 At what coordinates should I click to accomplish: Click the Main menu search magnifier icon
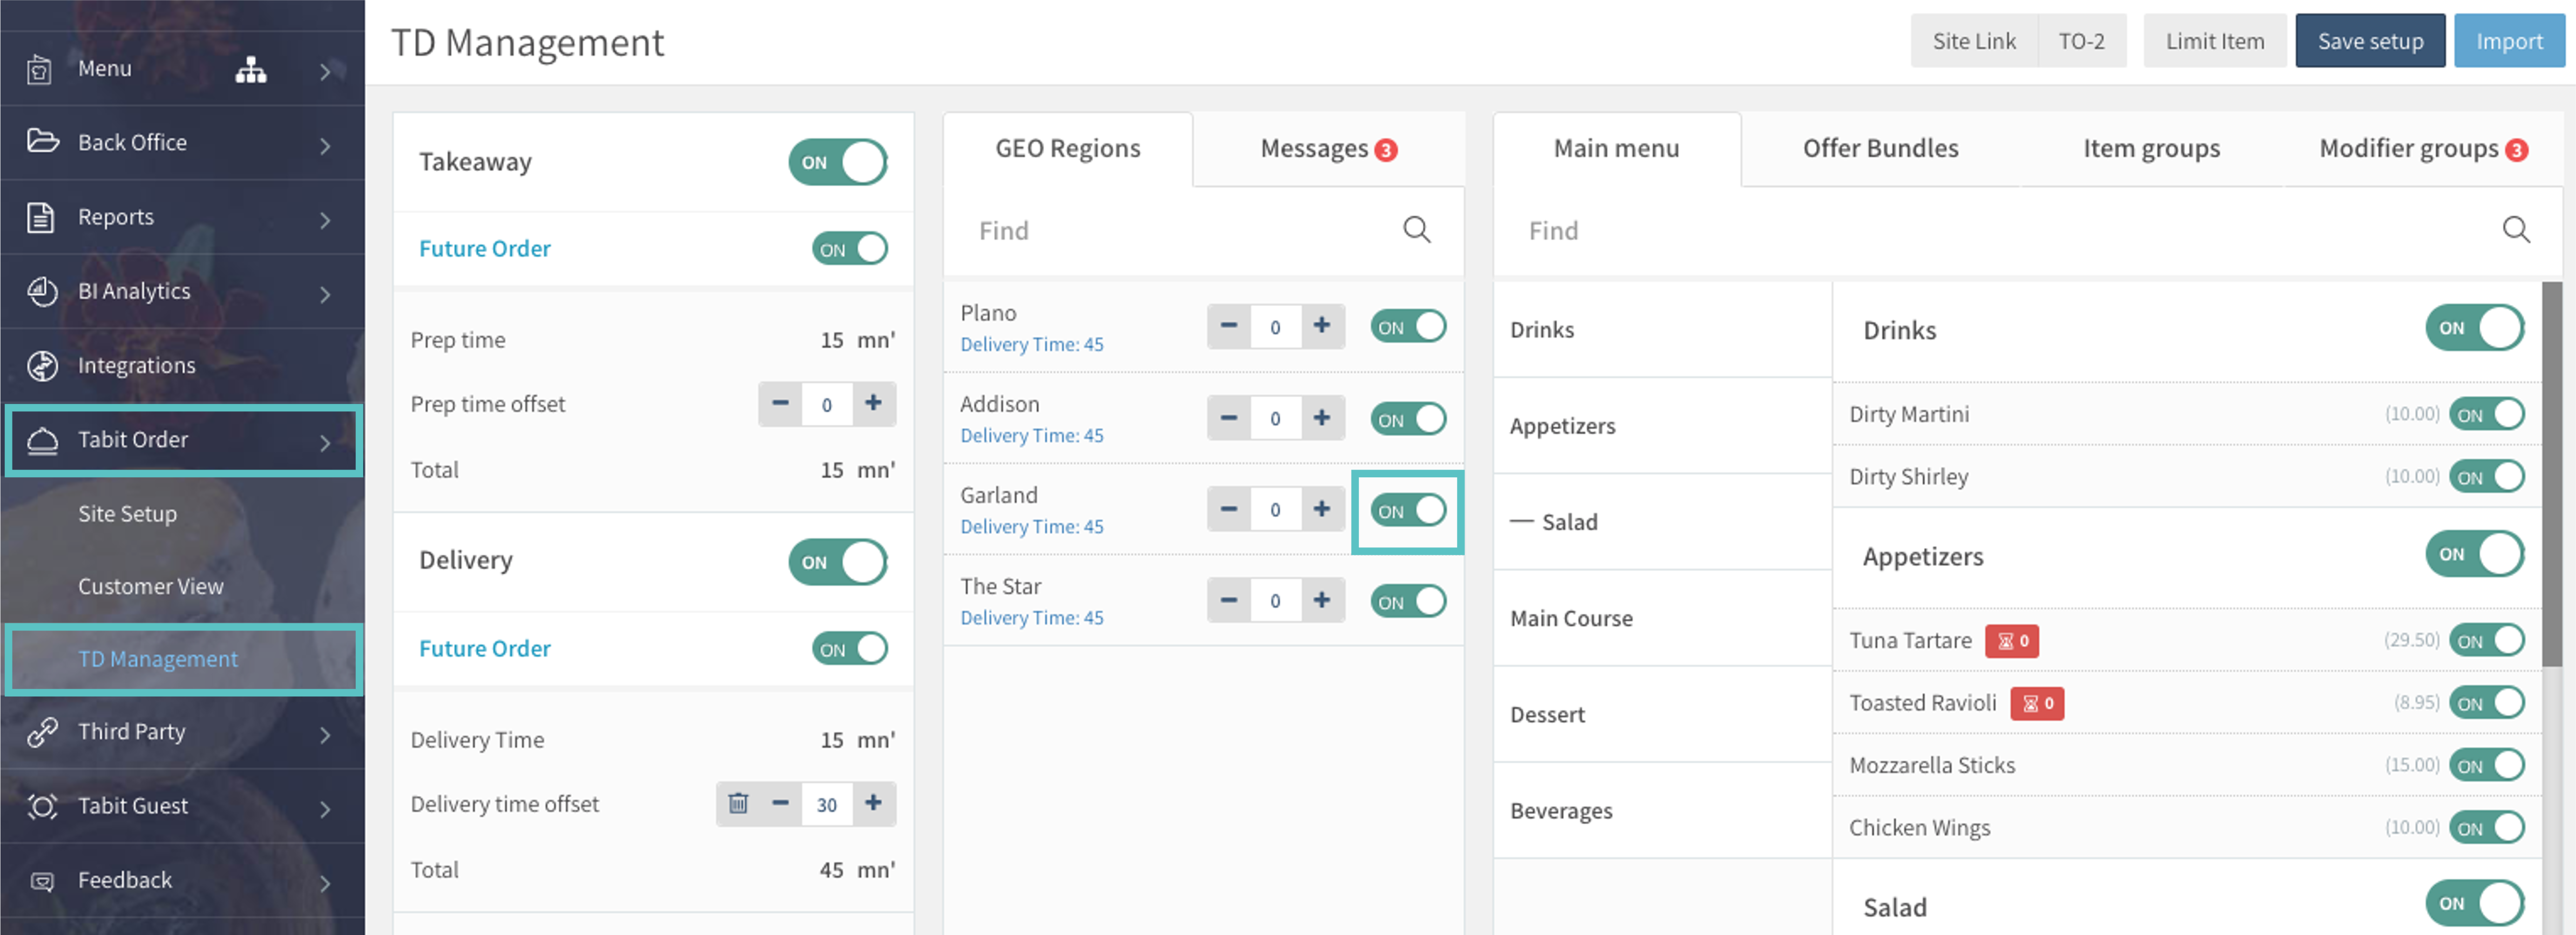2516,230
